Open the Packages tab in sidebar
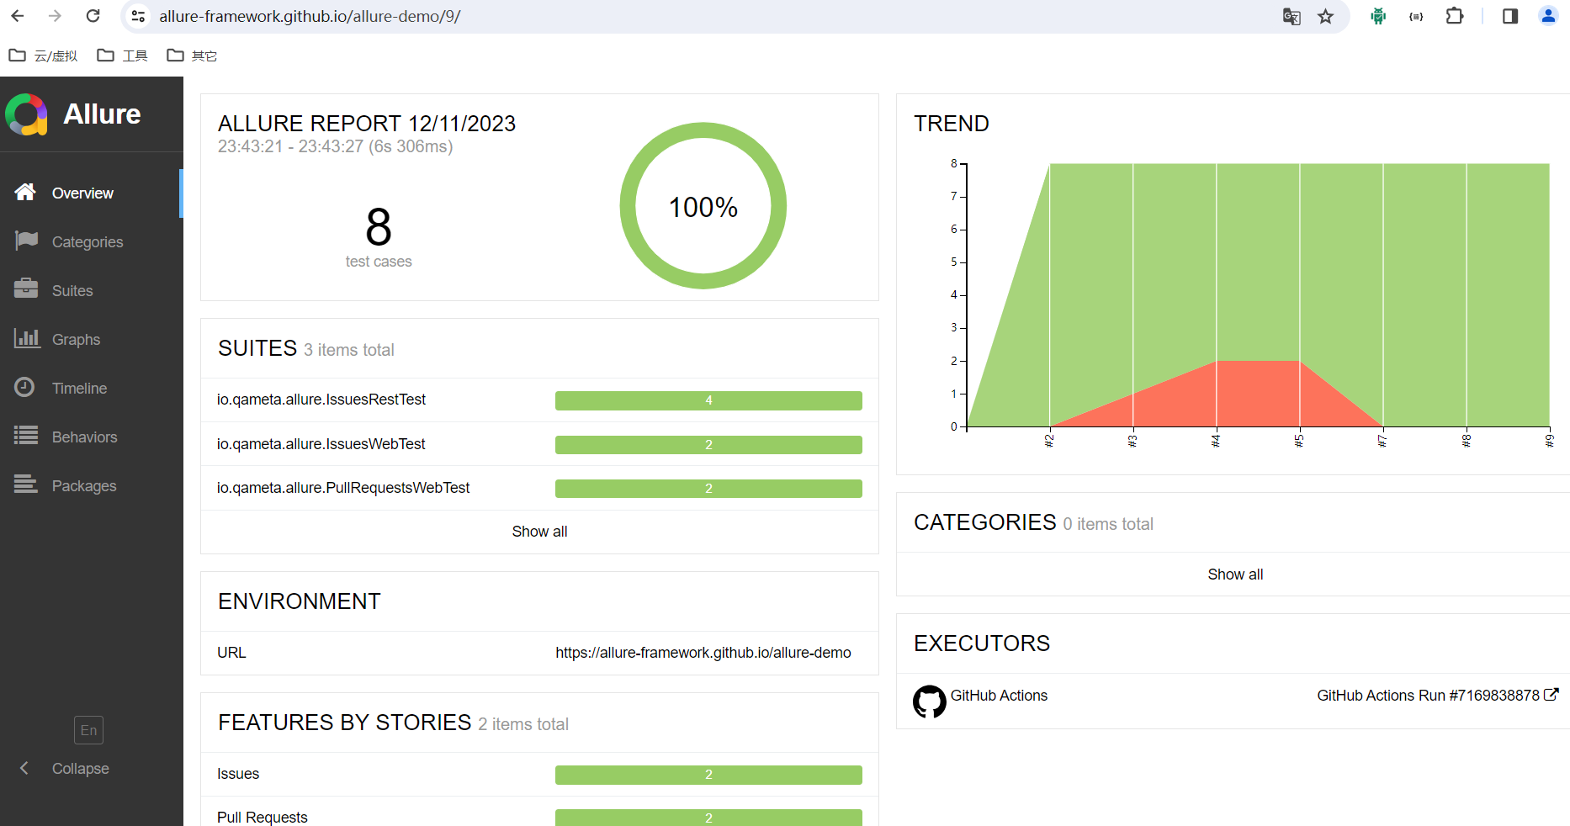Viewport: 1570px width, 826px height. (x=92, y=486)
